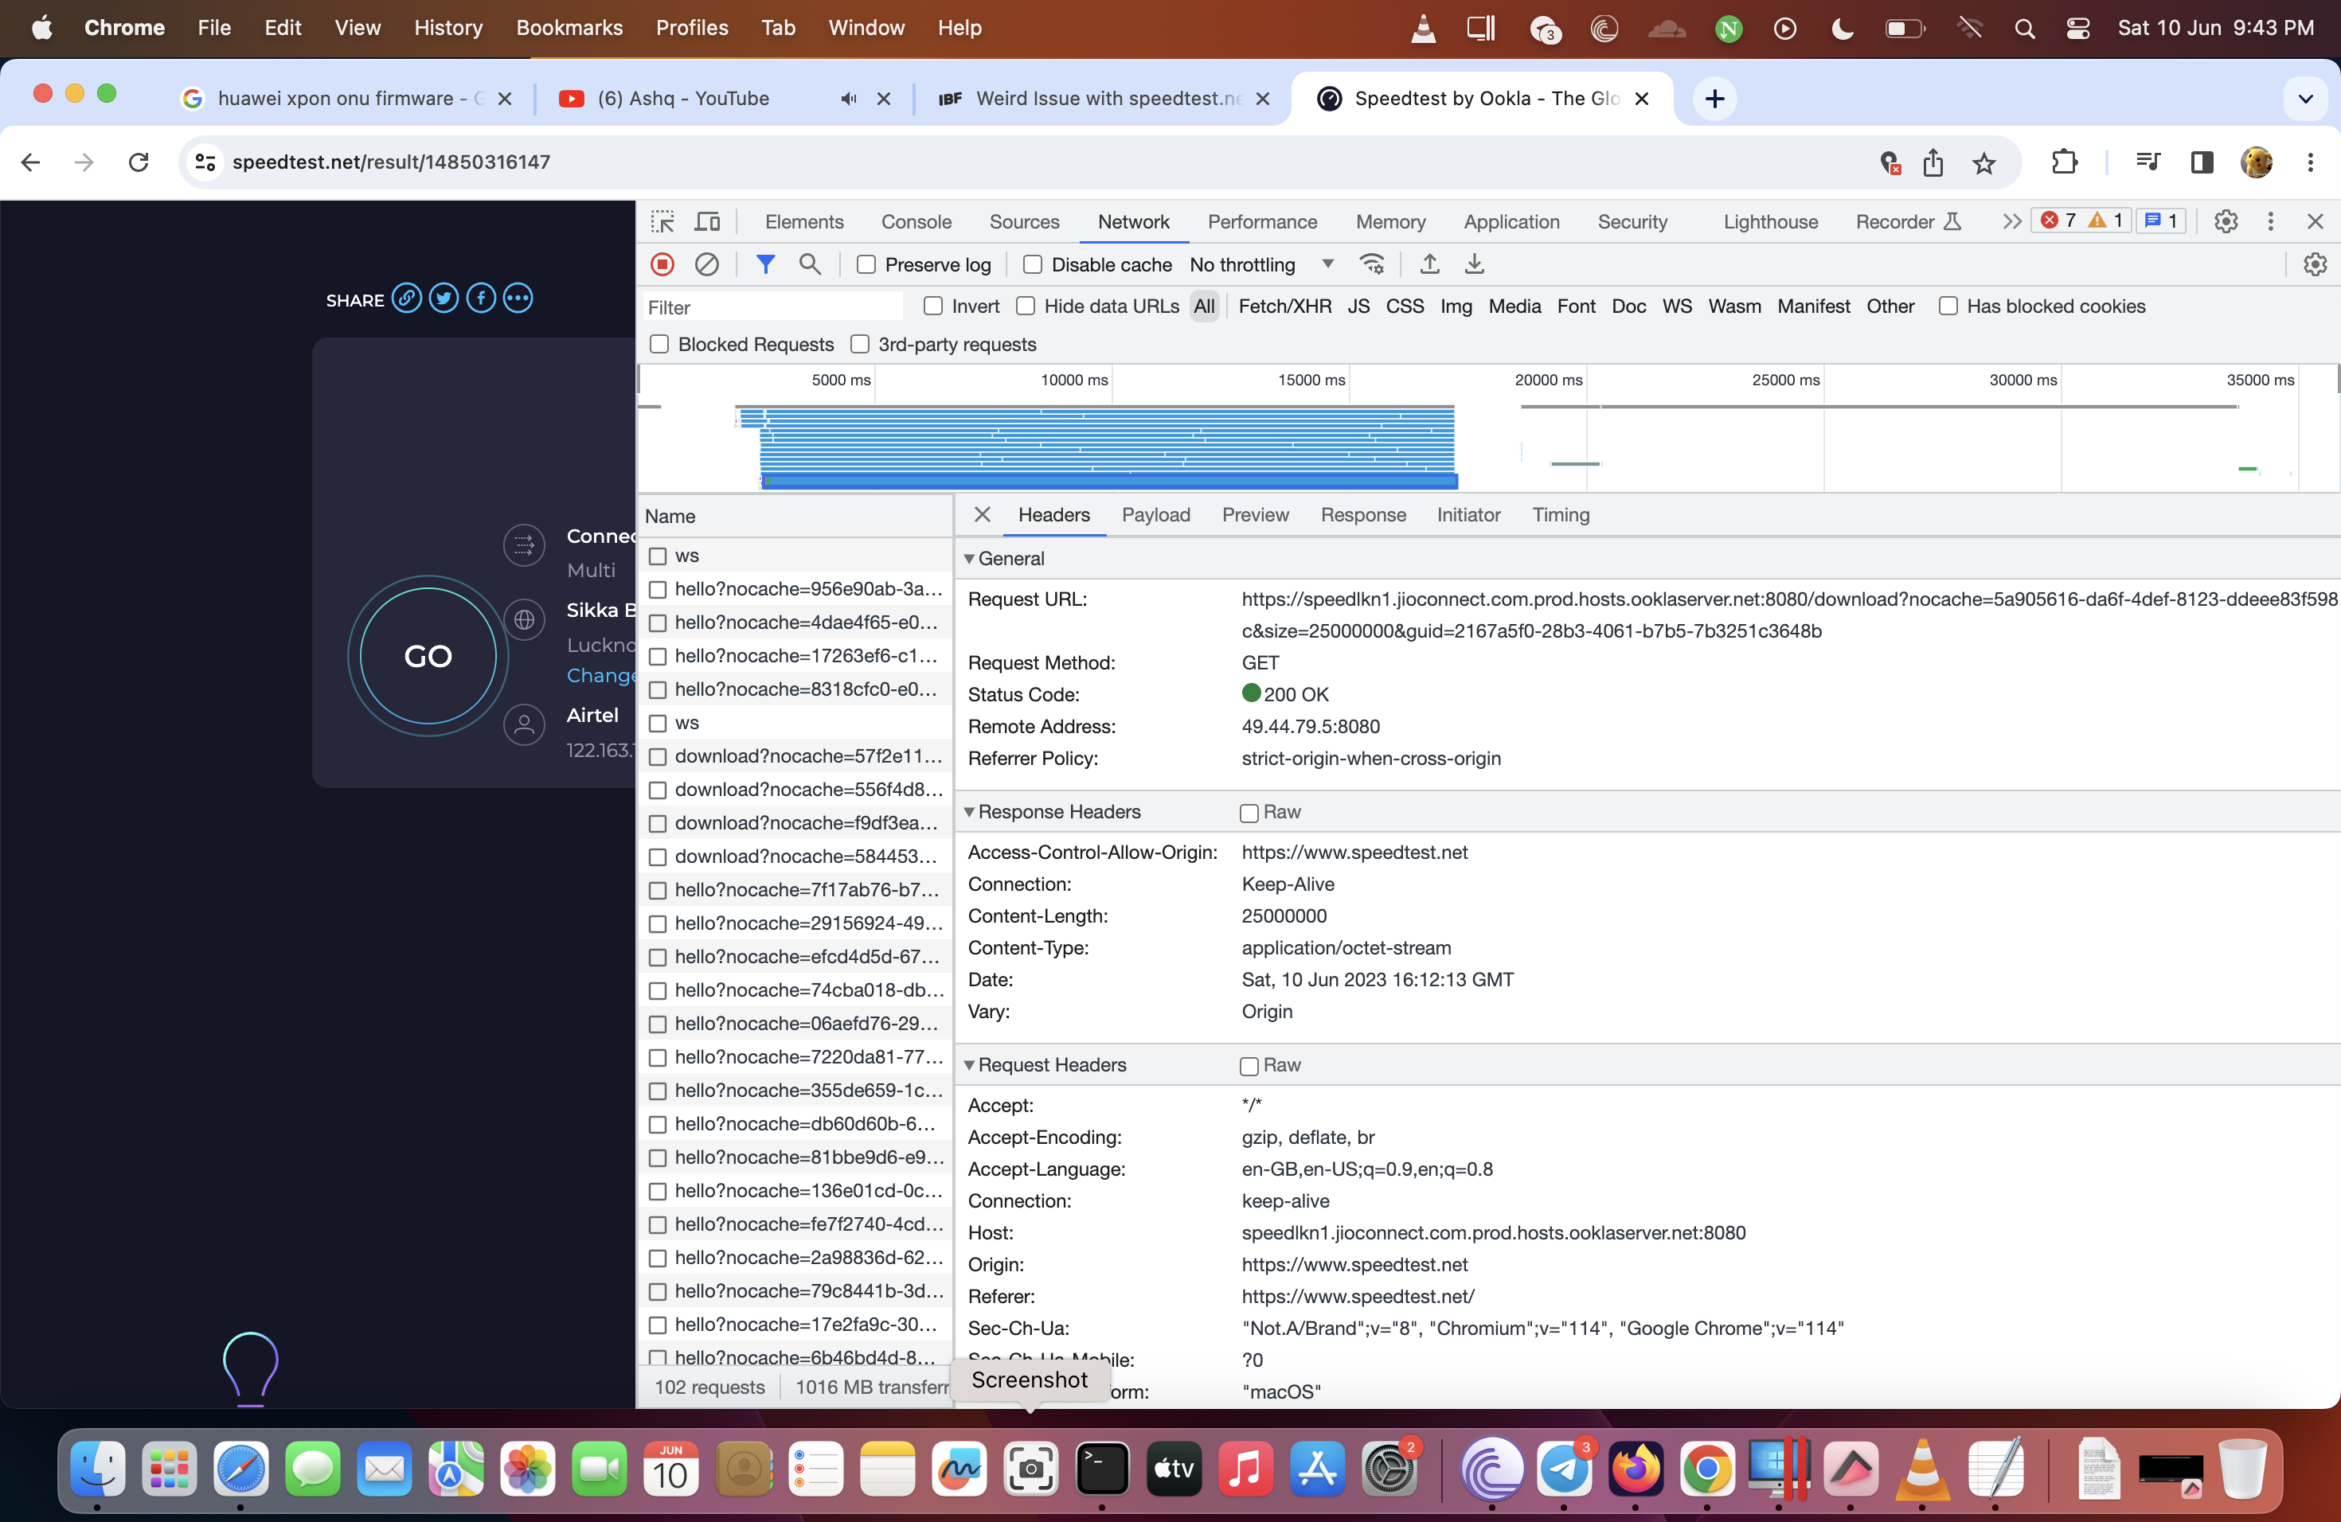Switch to the Console panel tab
This screenshot has height=1522, width=2341.
pos(916,221)
